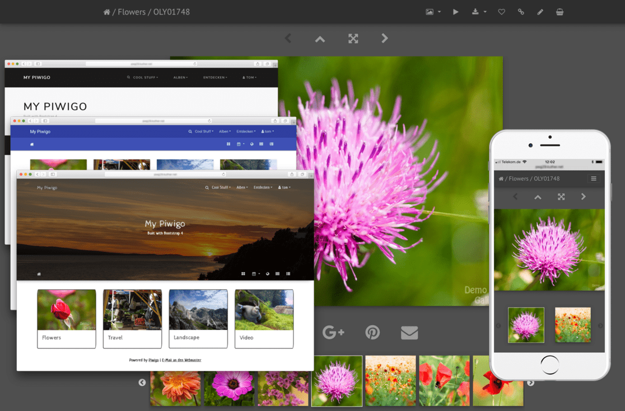Screen dimensions: 625x411
Task: Open the Powered by Piwigo link
Action: pos(153,360)
